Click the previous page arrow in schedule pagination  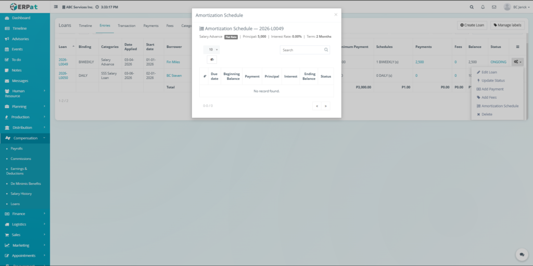[317, 105]
